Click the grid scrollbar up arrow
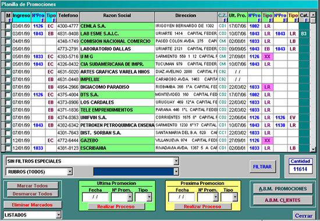 click(313, 15)
